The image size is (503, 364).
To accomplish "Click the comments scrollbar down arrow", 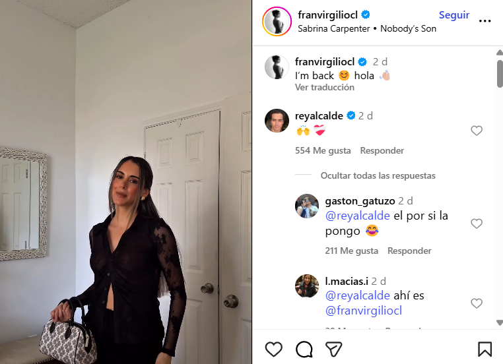I will pos(500,322).
